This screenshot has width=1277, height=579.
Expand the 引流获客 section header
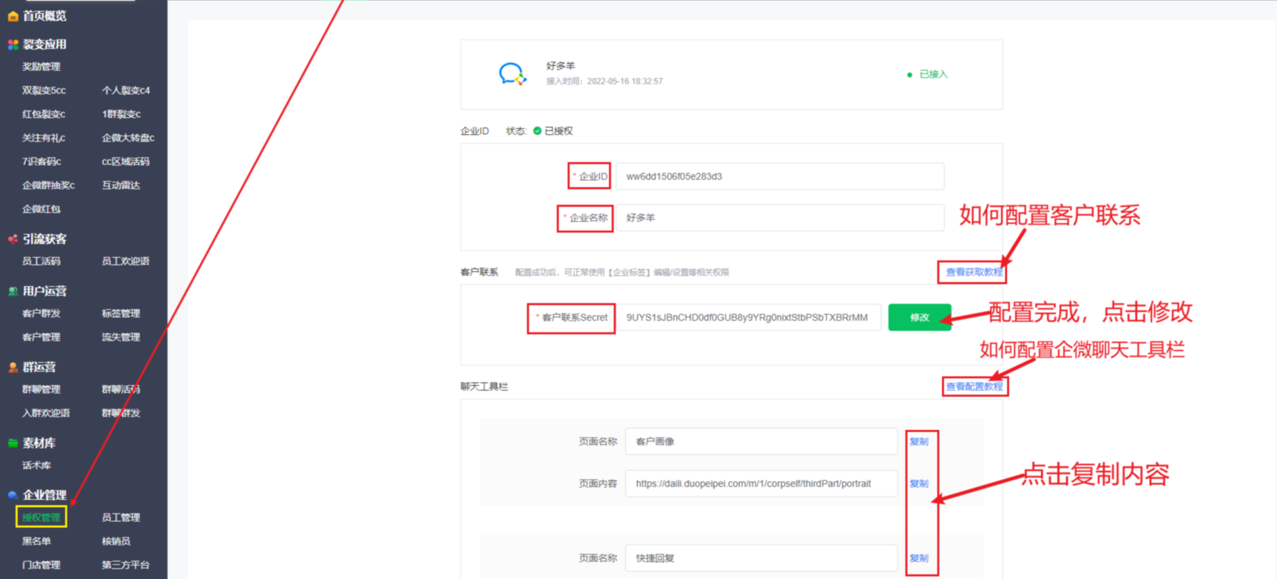click(45, 239)
